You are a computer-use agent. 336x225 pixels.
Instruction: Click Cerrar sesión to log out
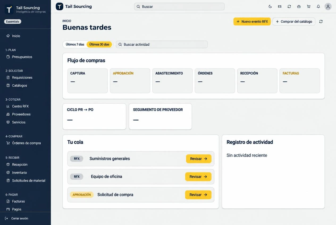coord(19,218)
